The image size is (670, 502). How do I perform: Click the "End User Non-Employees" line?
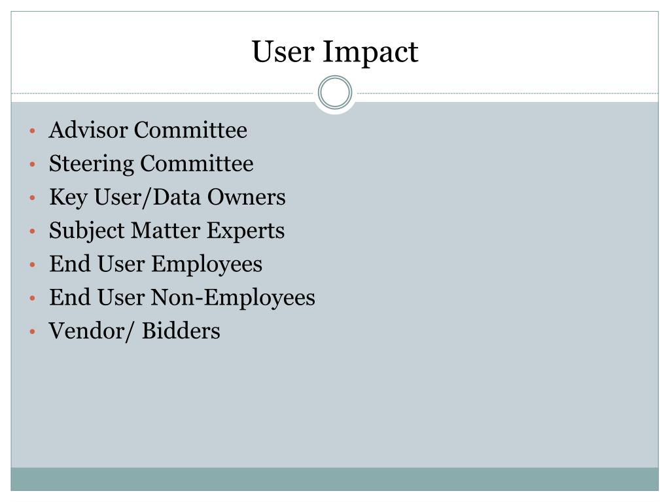point(182,297)
